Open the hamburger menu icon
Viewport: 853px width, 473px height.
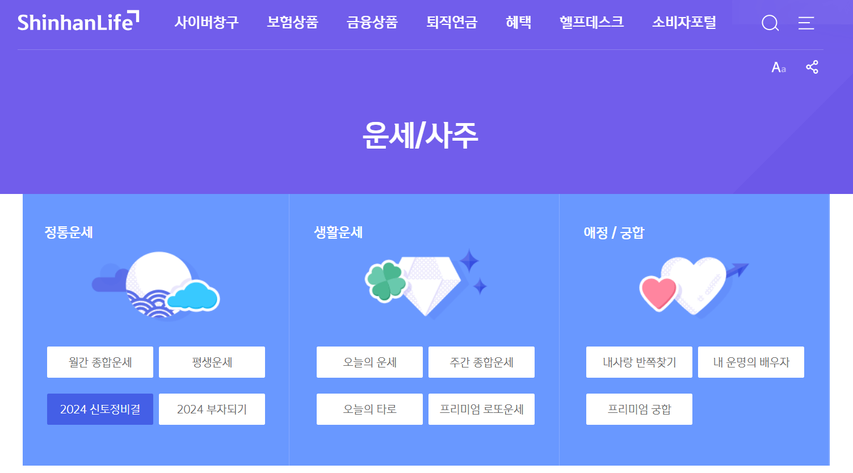pos(806,23)
